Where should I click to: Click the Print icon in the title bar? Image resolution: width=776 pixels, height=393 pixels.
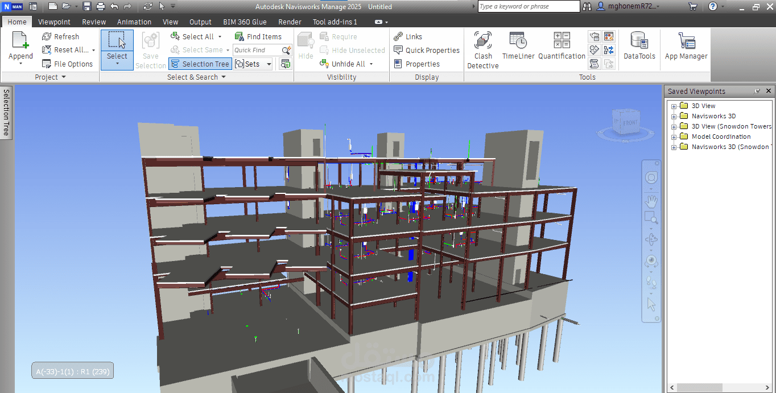[101, 6]
